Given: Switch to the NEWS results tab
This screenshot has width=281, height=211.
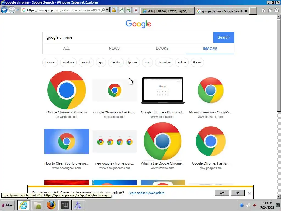Looking at the screenshot, I should click(x=114, y=48).
